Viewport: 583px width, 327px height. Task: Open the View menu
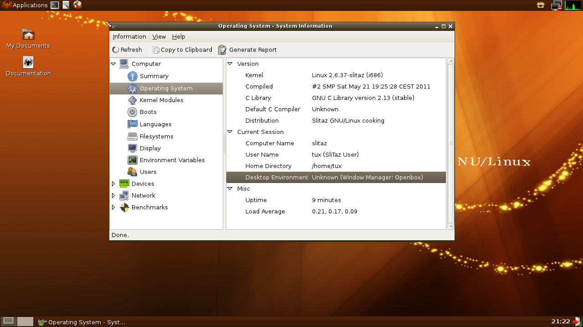coord(159,37)
